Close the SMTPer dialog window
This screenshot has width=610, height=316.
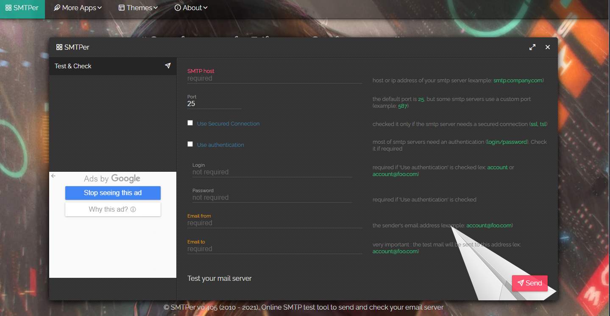click(x=548, y=47)
